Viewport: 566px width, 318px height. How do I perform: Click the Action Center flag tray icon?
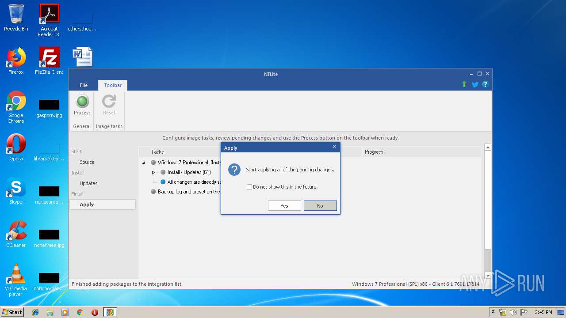[x=524, y=312]
